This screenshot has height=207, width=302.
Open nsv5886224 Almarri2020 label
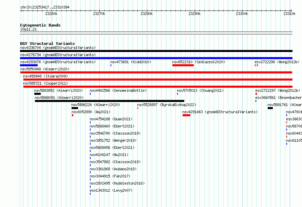[96, 105]
